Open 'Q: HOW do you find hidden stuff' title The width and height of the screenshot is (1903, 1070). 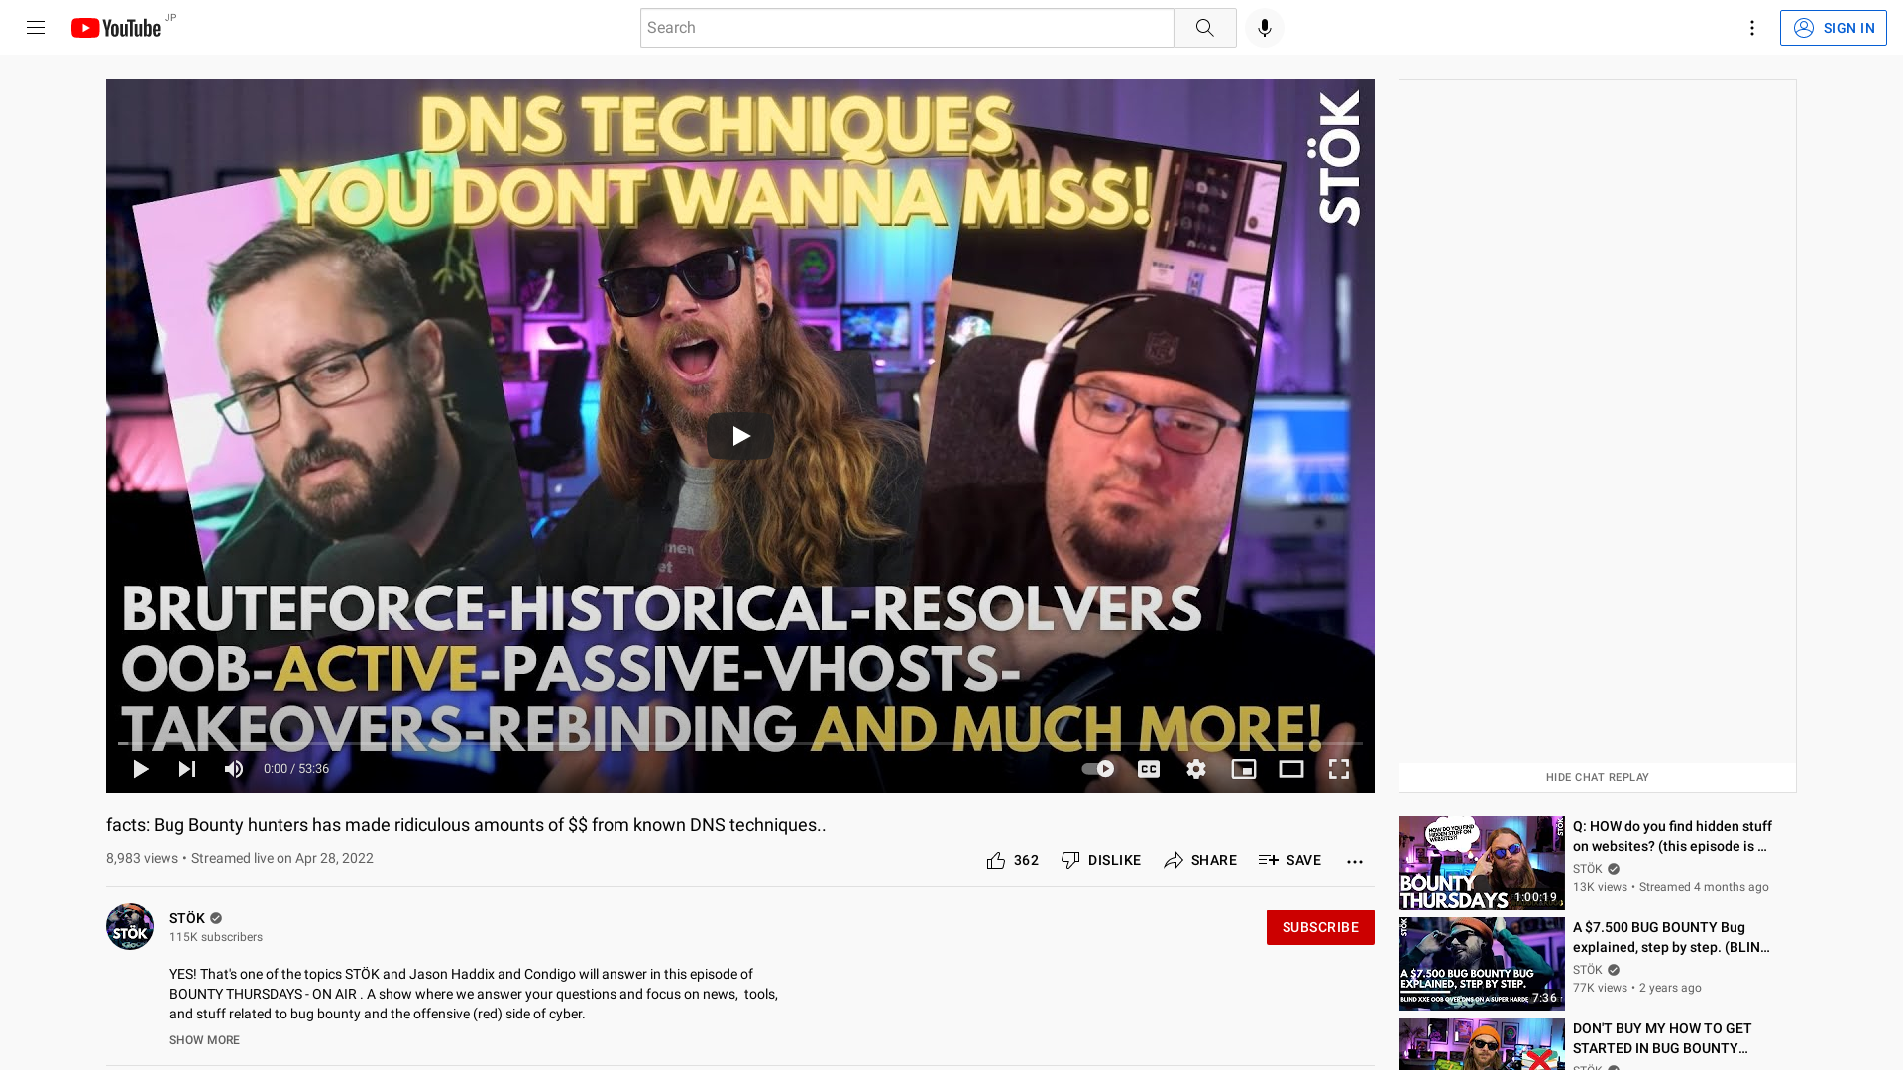click(1672, 836)
